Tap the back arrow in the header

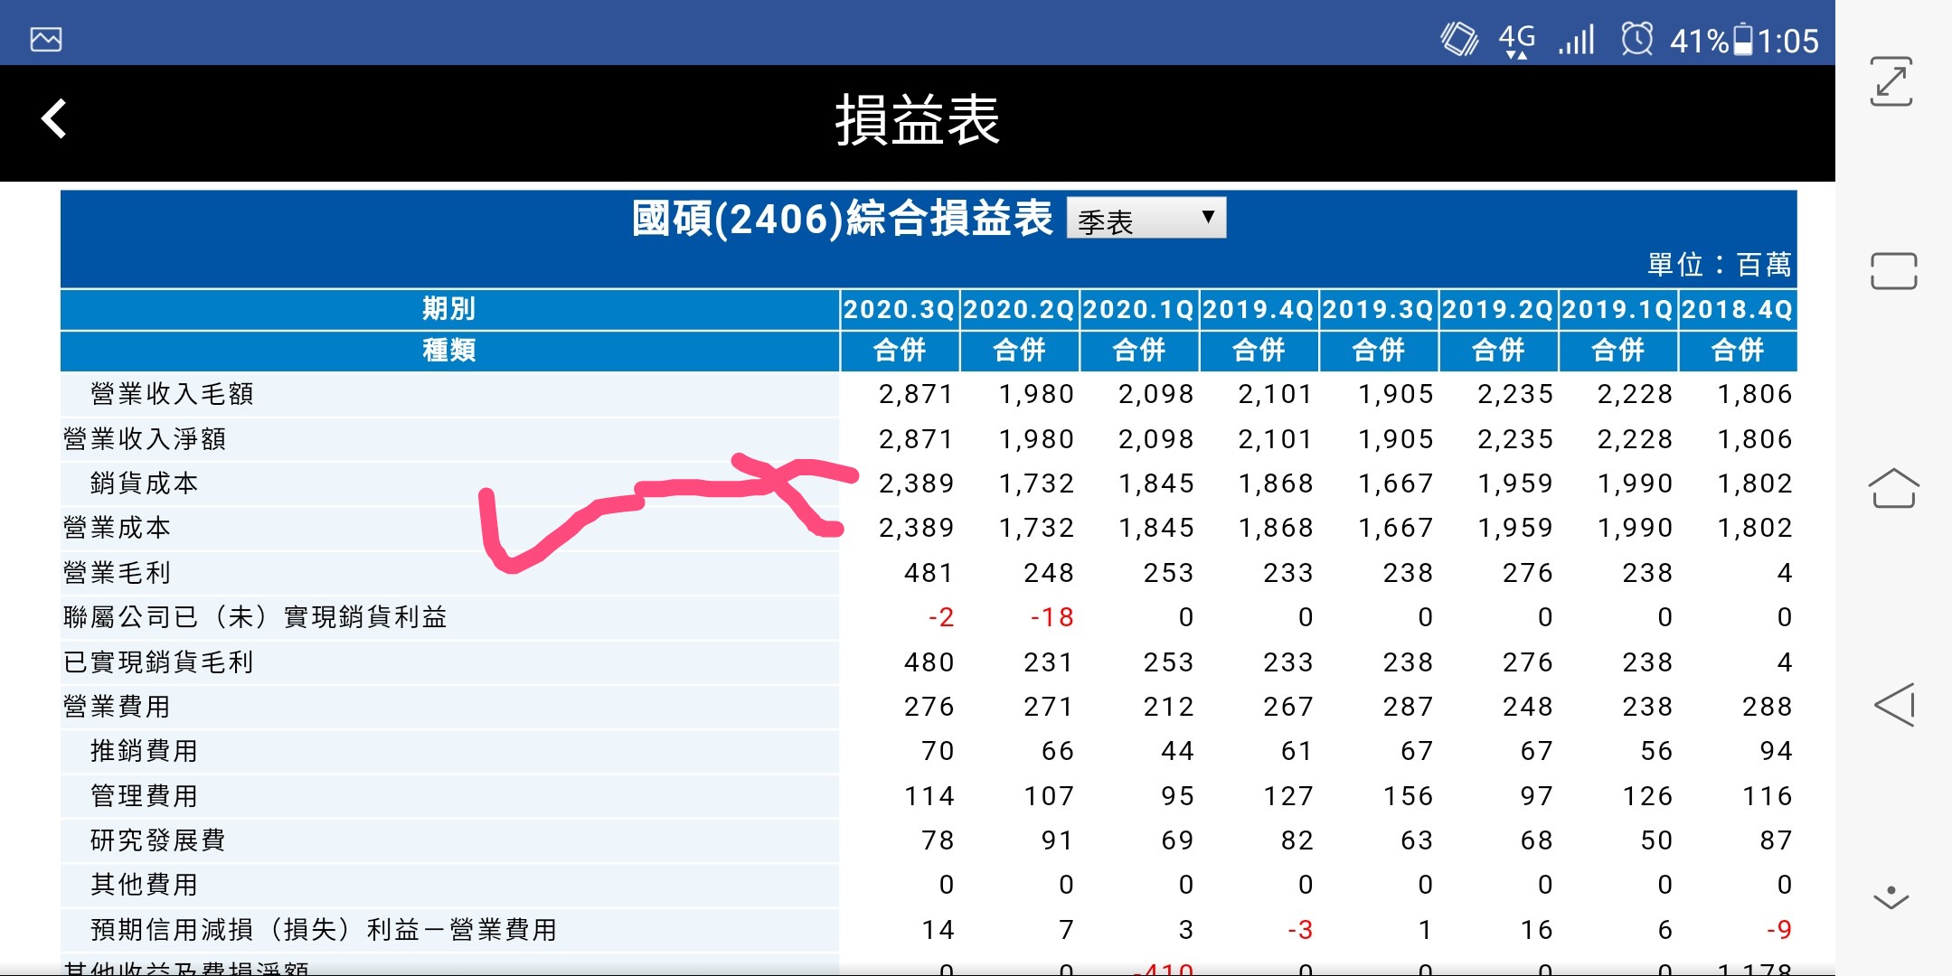pyautogui.click(x=54, y=119)
